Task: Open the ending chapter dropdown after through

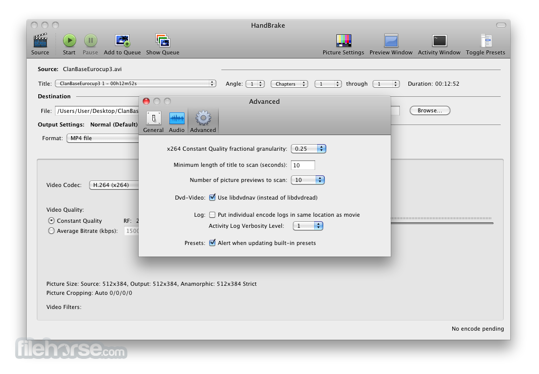Action: (x=386, y=84)
